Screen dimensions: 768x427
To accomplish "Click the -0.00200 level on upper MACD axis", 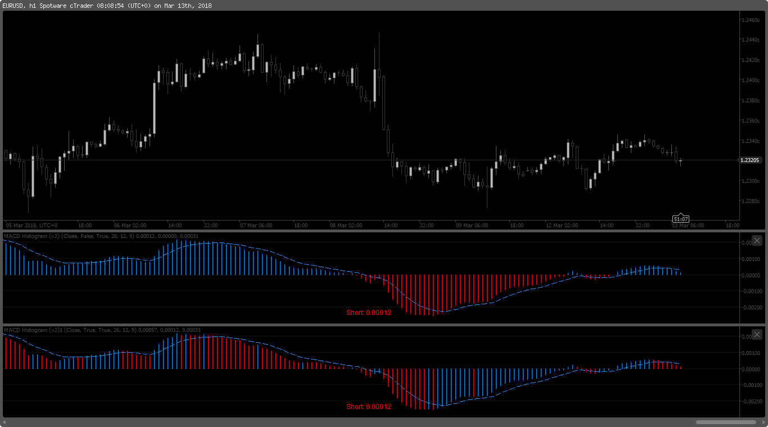I will click(752, 307).
